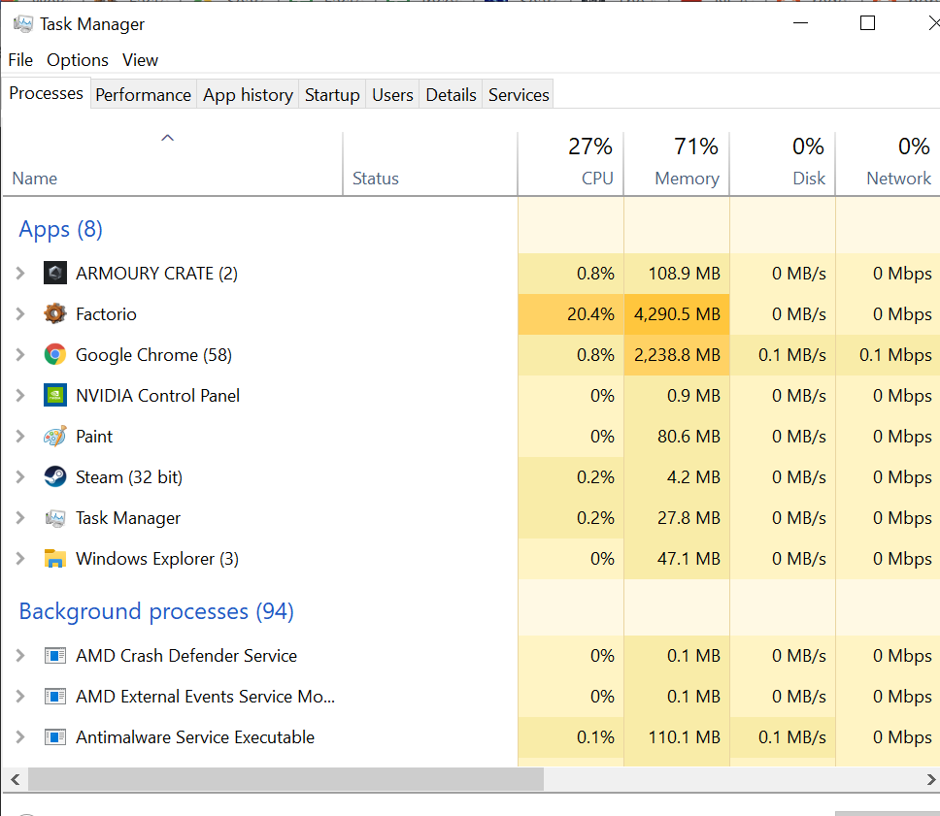Screen dimensions: 940x816
Task: Expand the Google Chrome (58) process group
Action: [20, 355]
